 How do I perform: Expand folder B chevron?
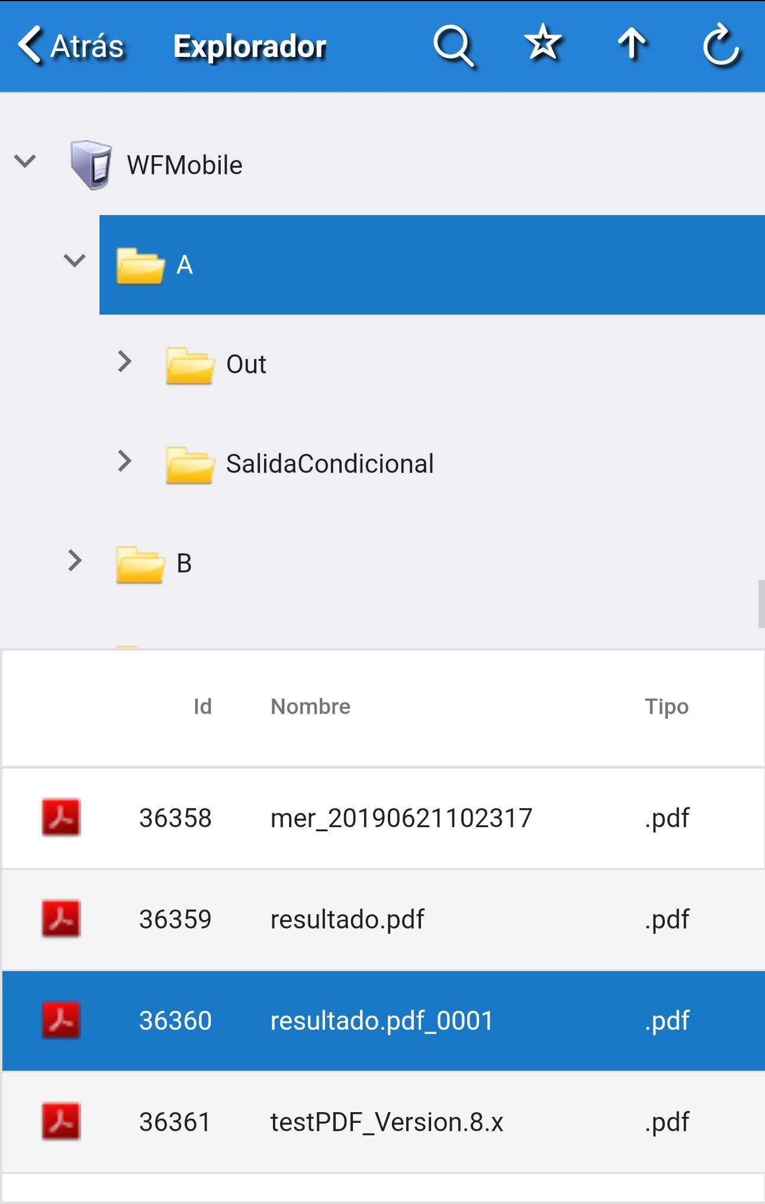click(x=75, y=561)
